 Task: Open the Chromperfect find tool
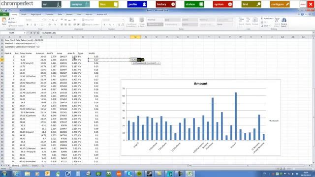[x=251, y=4]
